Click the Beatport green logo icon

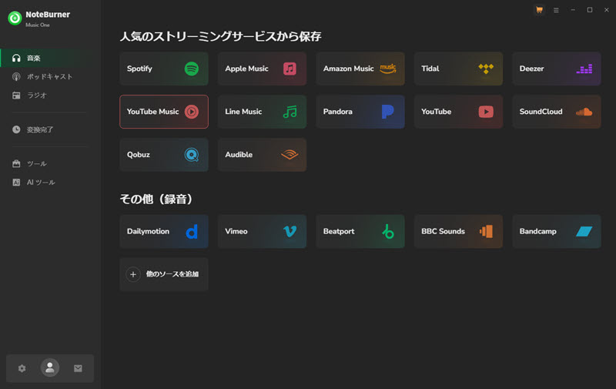tap(388, 231)
